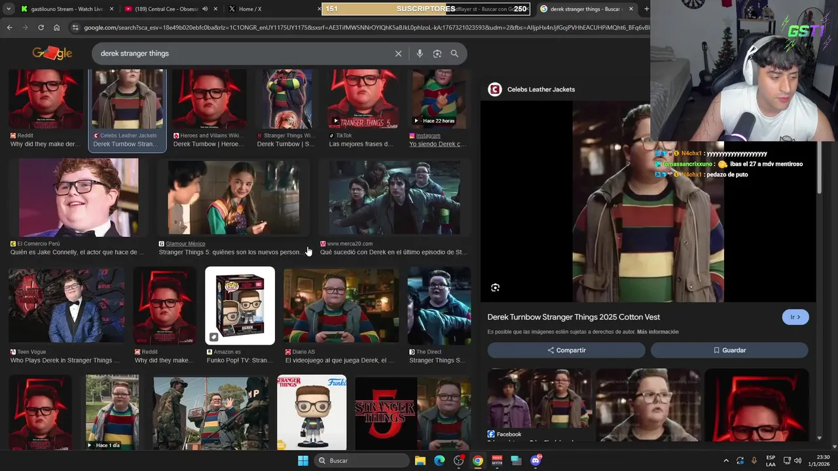Open Google Lens image search icon

(x=437, y=54)
